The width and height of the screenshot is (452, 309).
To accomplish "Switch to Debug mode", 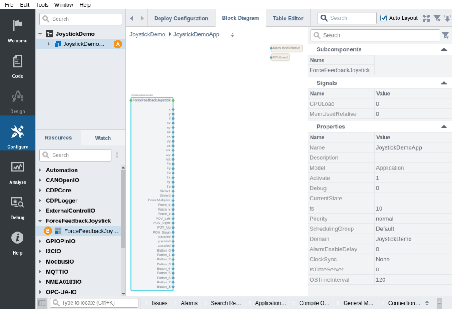I will click(x=18, y=207).
